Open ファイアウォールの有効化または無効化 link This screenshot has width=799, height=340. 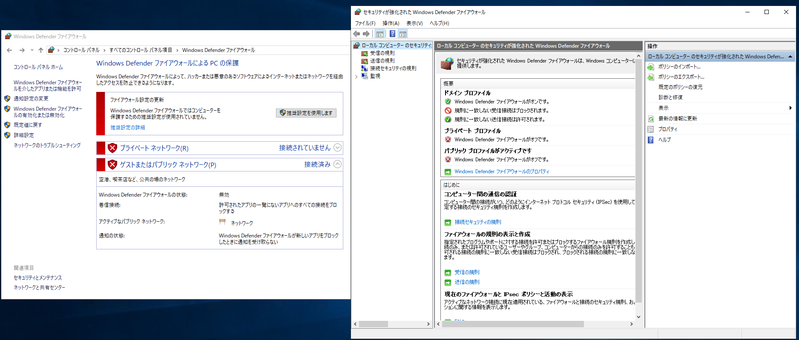click(48, 112)
